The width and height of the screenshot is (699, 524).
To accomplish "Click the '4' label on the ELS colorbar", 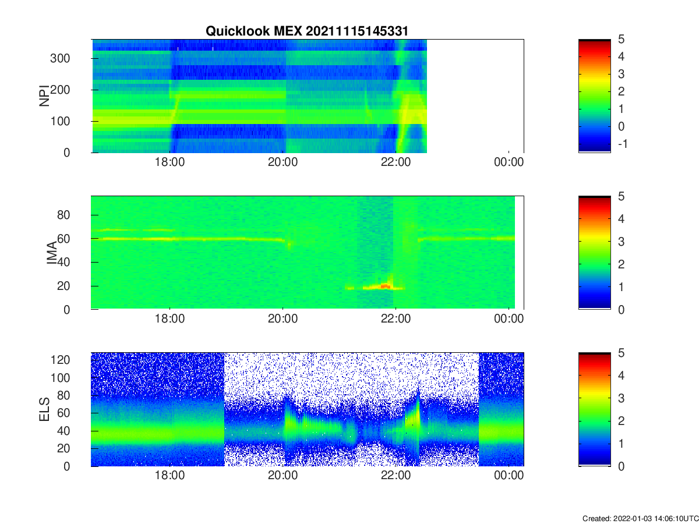I will click(621, 376).
